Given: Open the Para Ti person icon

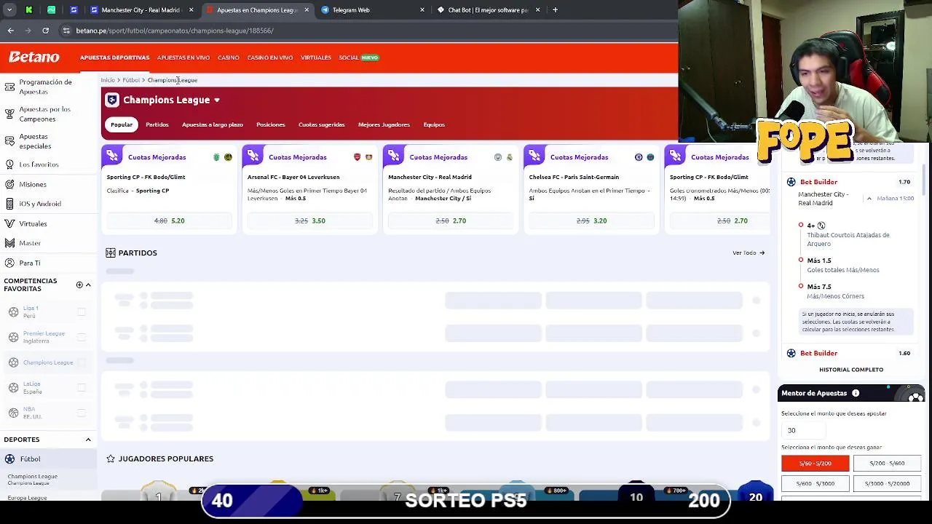Looking at the screenshot, I should 9,263.
